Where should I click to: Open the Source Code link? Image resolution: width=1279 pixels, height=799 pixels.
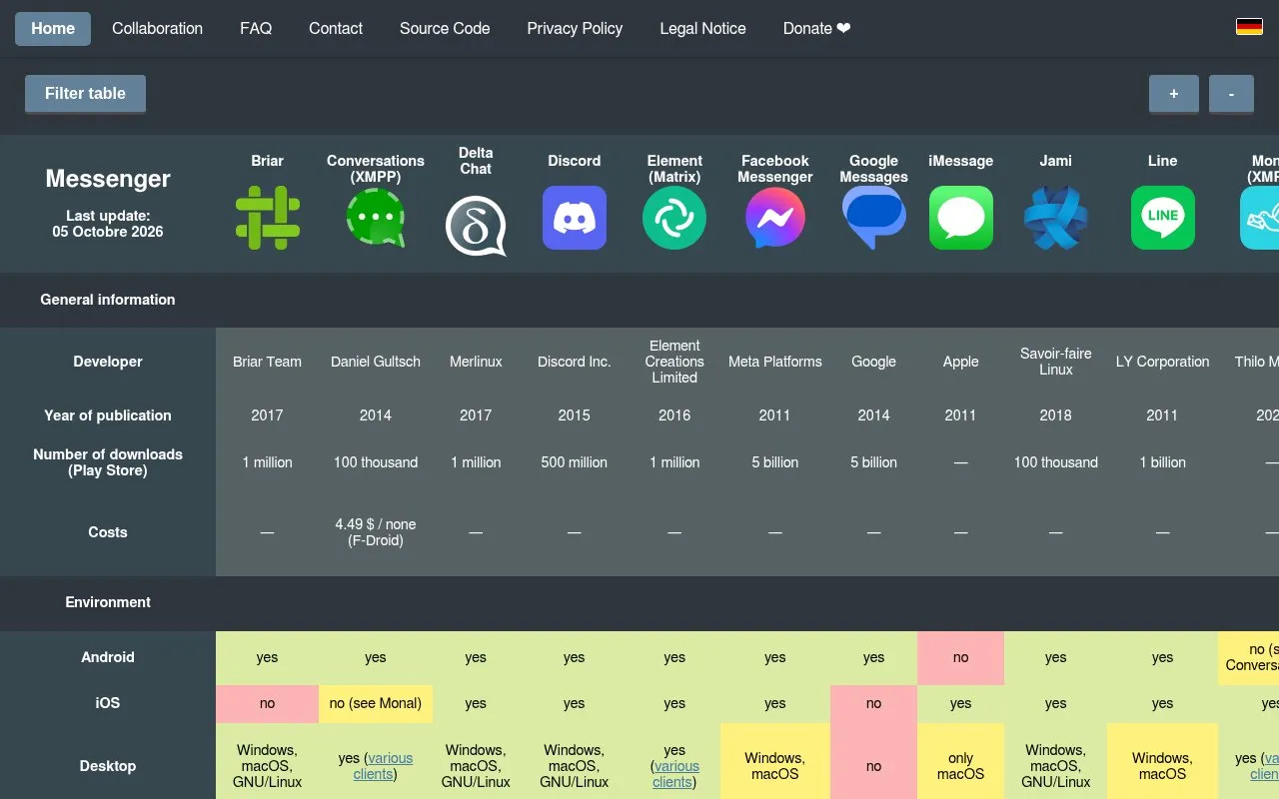point(445,29)
